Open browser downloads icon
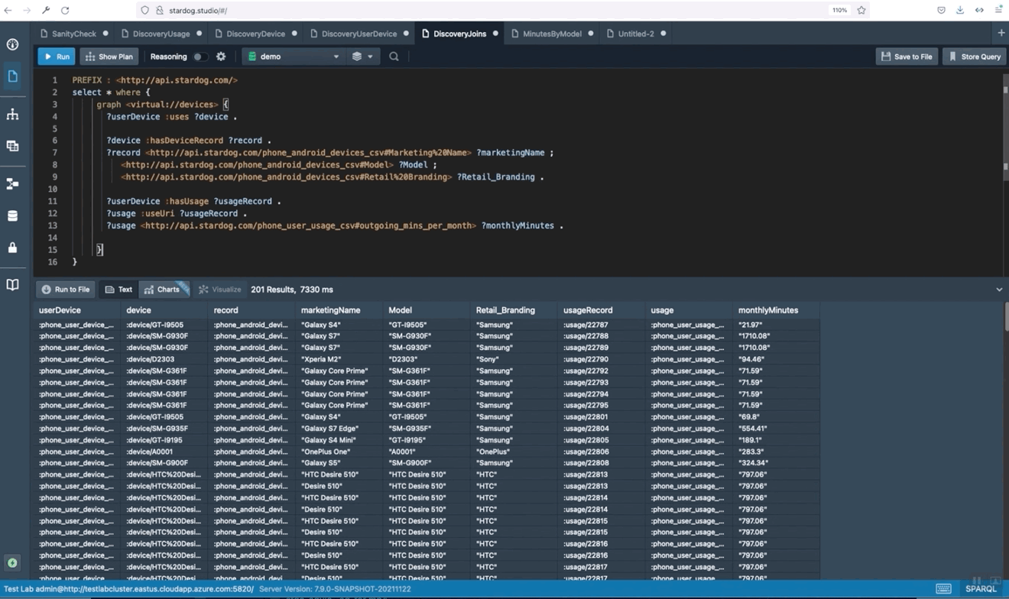 click(960, 10)
